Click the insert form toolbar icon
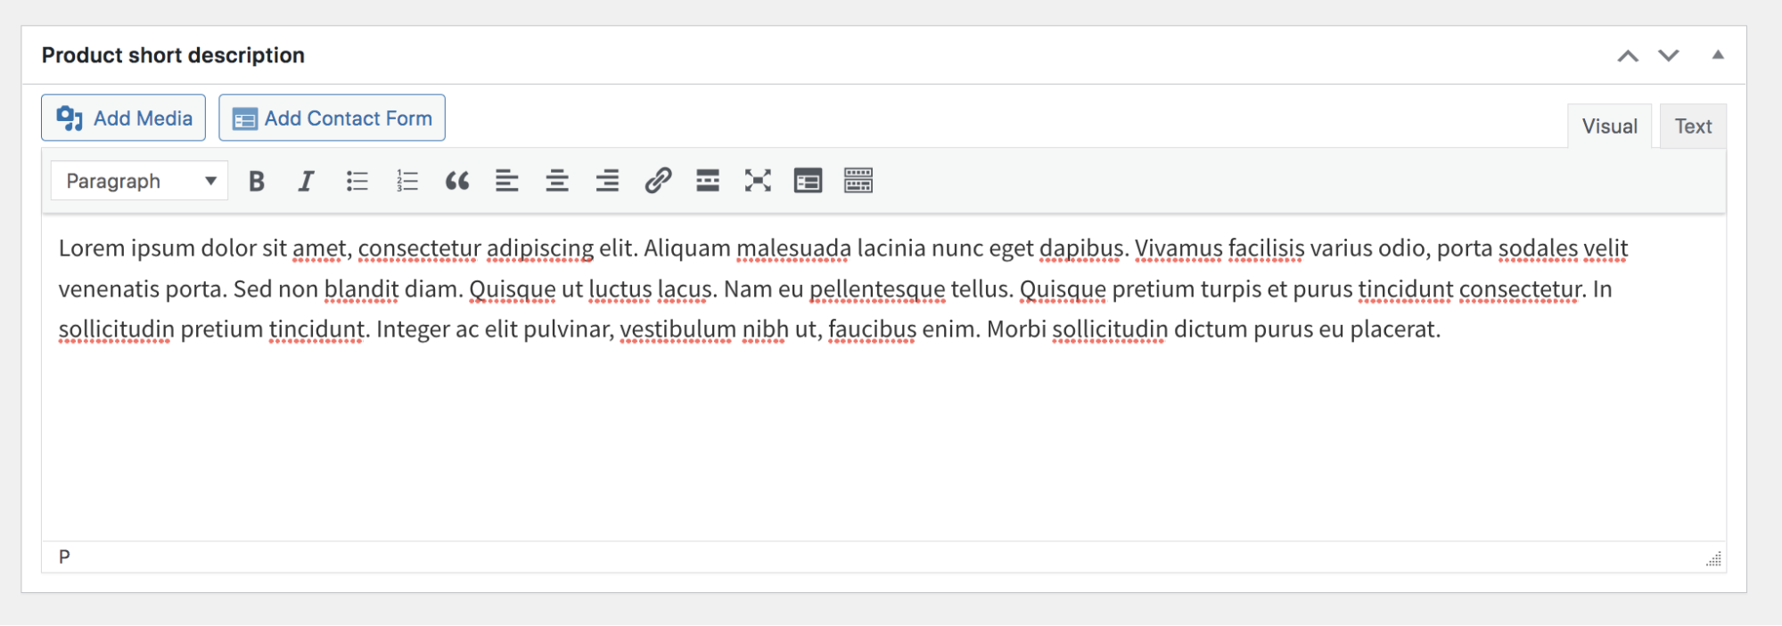 tap(808, 182)
